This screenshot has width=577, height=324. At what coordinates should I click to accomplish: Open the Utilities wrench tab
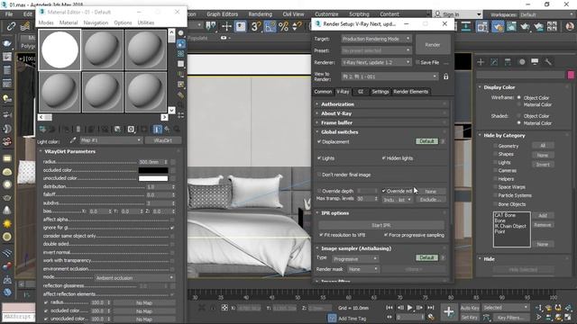point(548,62)
